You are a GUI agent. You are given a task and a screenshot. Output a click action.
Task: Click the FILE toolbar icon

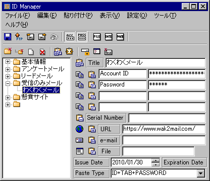pos(97,37)
